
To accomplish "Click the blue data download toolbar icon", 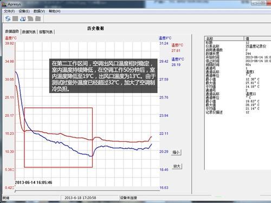I will coord(23,18).
